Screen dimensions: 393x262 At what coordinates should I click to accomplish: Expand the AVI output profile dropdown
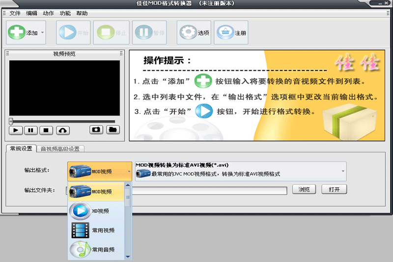343,171
